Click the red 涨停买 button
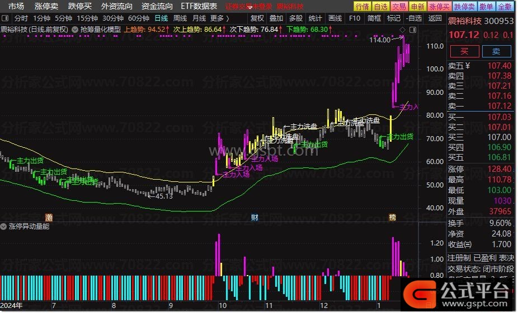 (x=439, y=7)
